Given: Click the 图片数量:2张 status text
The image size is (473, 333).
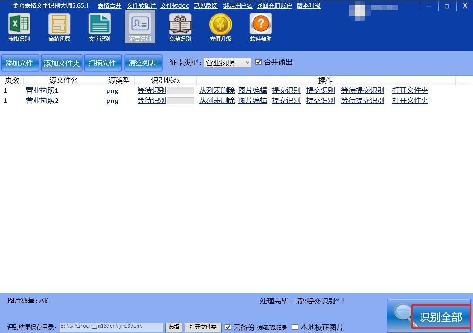Looking at the screenshot, I should 28,301.
